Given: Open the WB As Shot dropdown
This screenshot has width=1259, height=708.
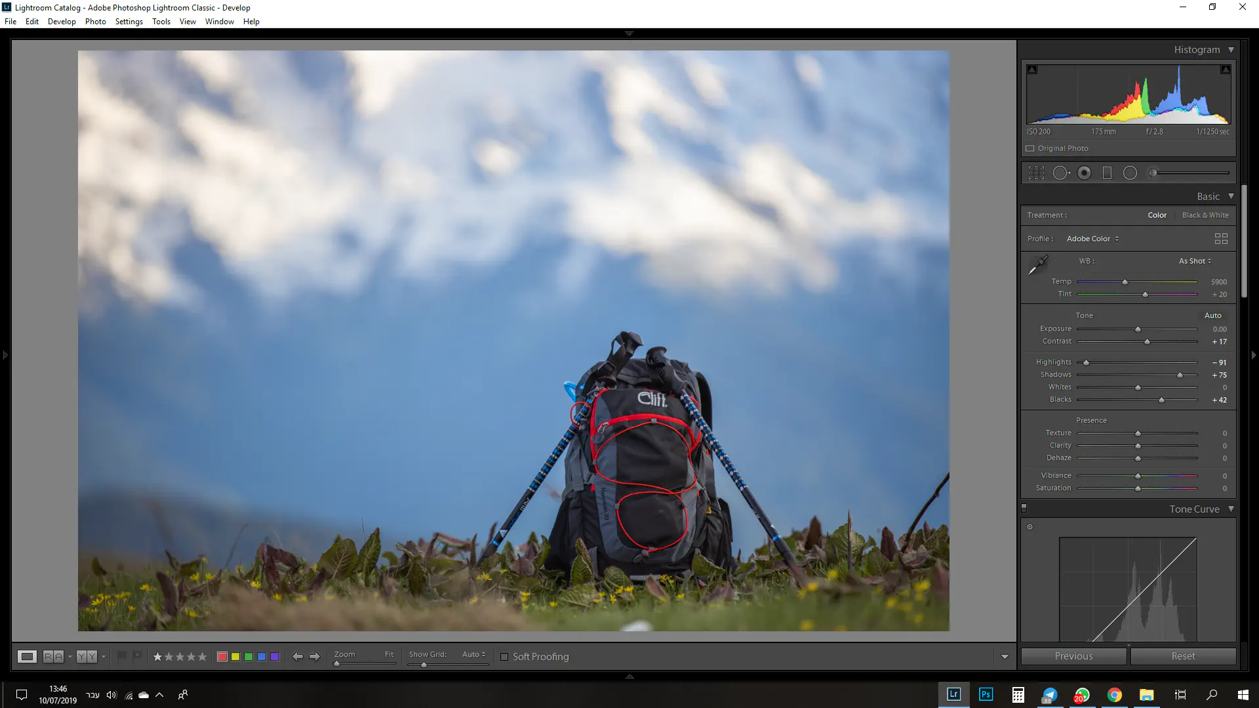Looking at the screenshot, I should point(1195,261).
